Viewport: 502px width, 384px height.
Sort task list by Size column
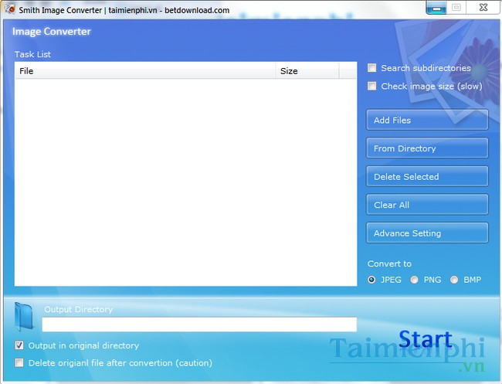[307, 71]
